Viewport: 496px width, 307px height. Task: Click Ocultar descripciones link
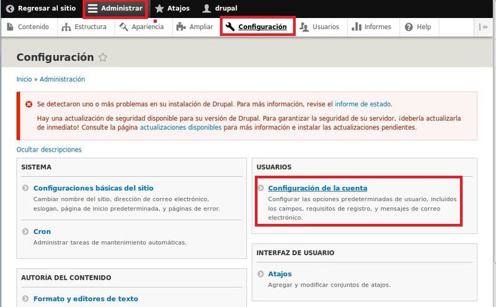49,150
